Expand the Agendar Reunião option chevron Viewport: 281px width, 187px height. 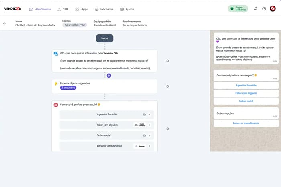tap(149, 115)
